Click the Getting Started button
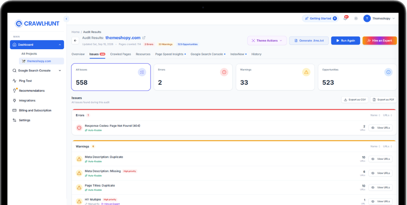Viewport: 407px width, 205px height. pos(320,18)
